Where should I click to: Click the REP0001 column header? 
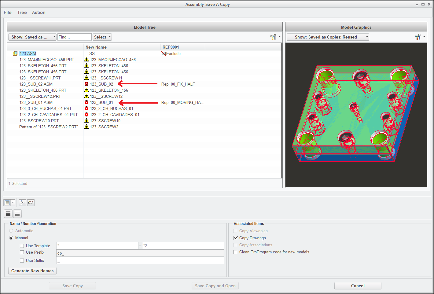183,47
